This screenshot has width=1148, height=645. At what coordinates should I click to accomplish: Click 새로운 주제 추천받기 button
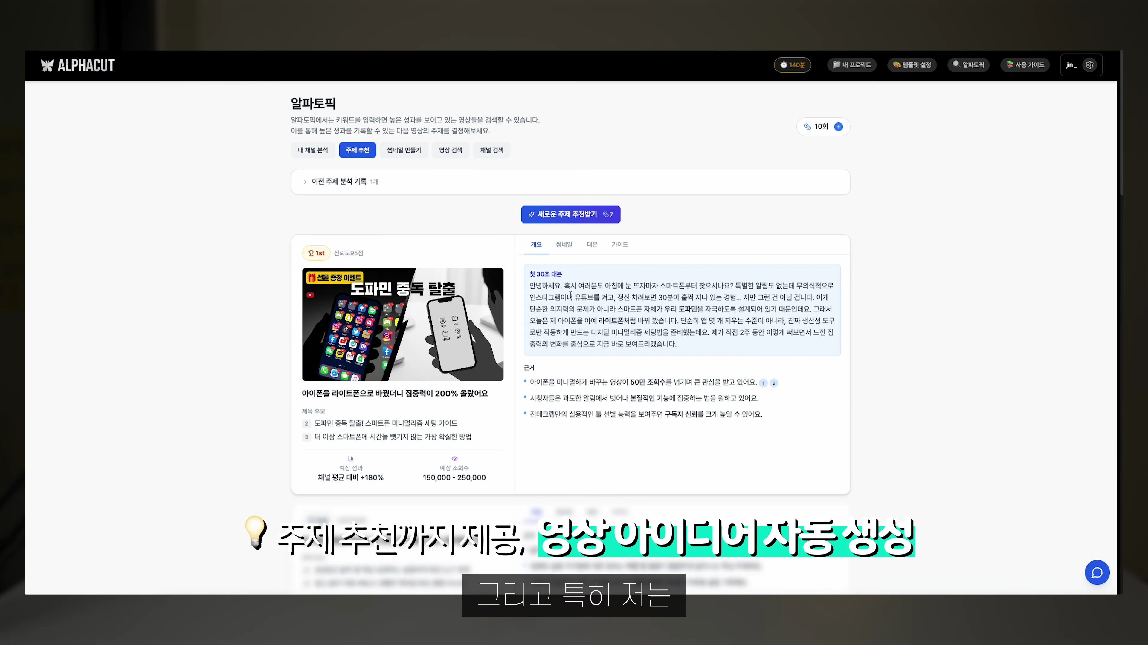pyautogui.click(x=570, y=215)
